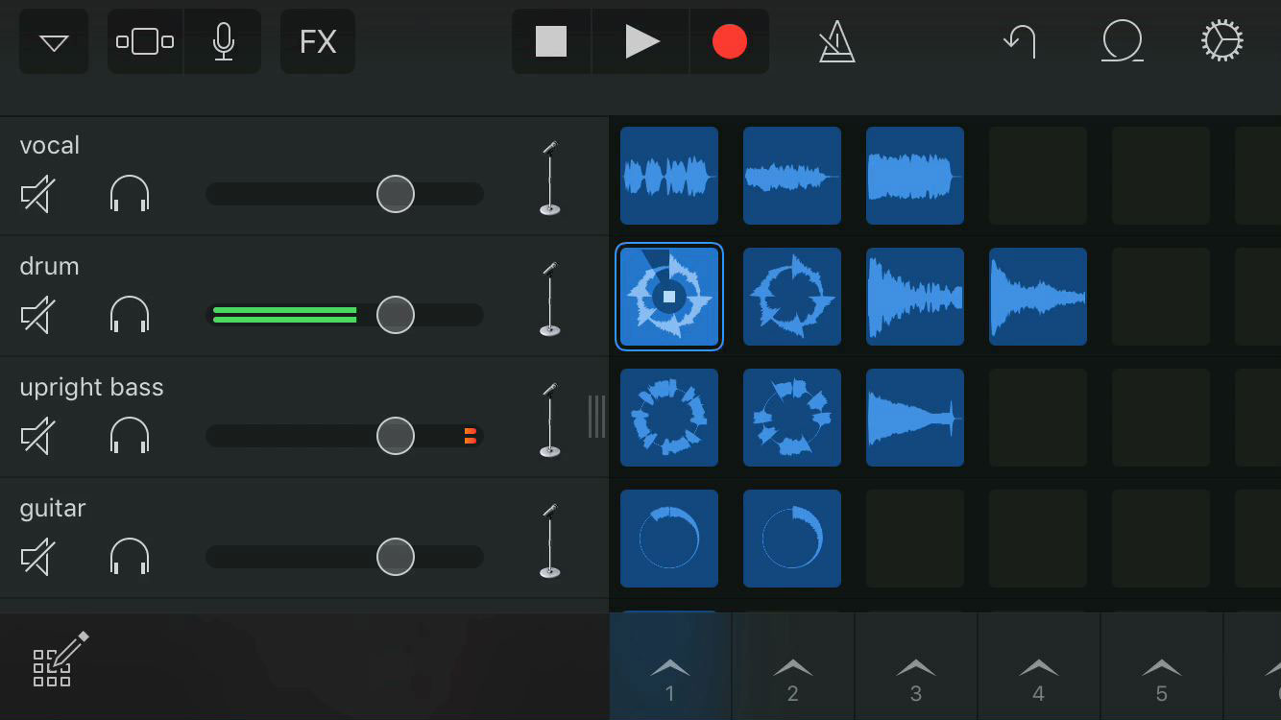This screenshot has width=1281, height=720.
Task: Tap the grid cell edit pencil icon
Action: point(60,660)
